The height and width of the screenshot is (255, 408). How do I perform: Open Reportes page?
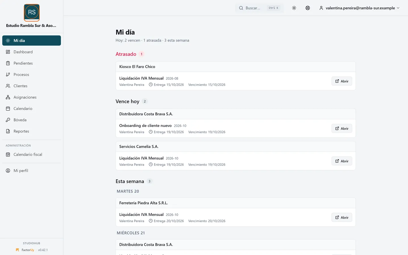(x=31, y=131)
